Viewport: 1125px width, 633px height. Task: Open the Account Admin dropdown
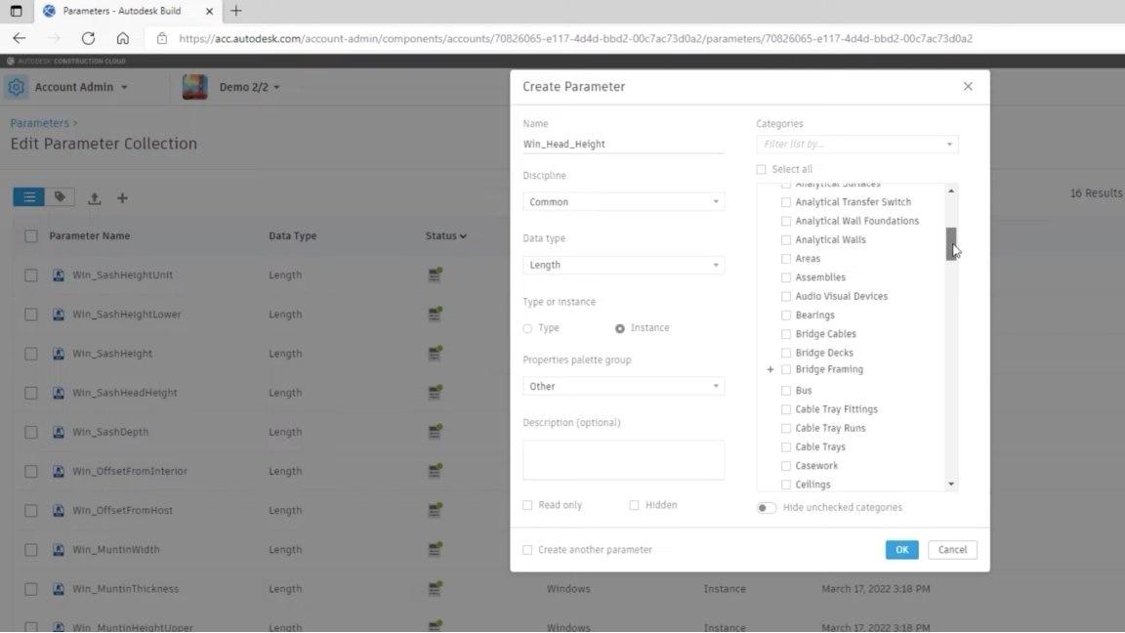tap(81, 87)
